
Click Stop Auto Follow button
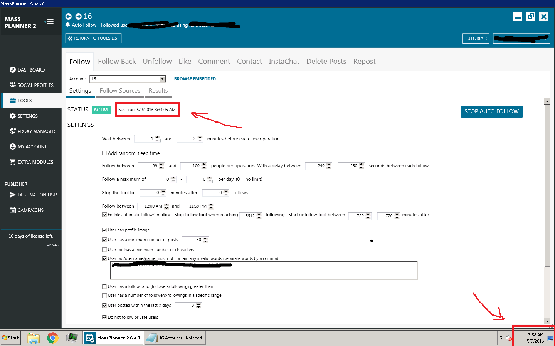(x=491, y=111)
